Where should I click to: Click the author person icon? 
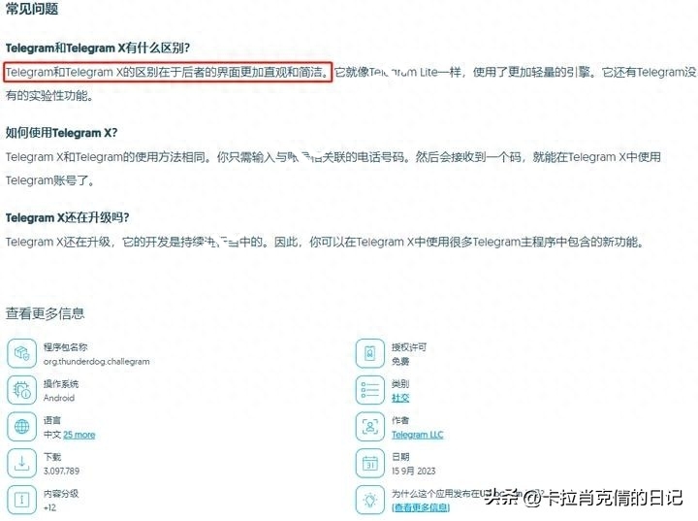[370, 427]
